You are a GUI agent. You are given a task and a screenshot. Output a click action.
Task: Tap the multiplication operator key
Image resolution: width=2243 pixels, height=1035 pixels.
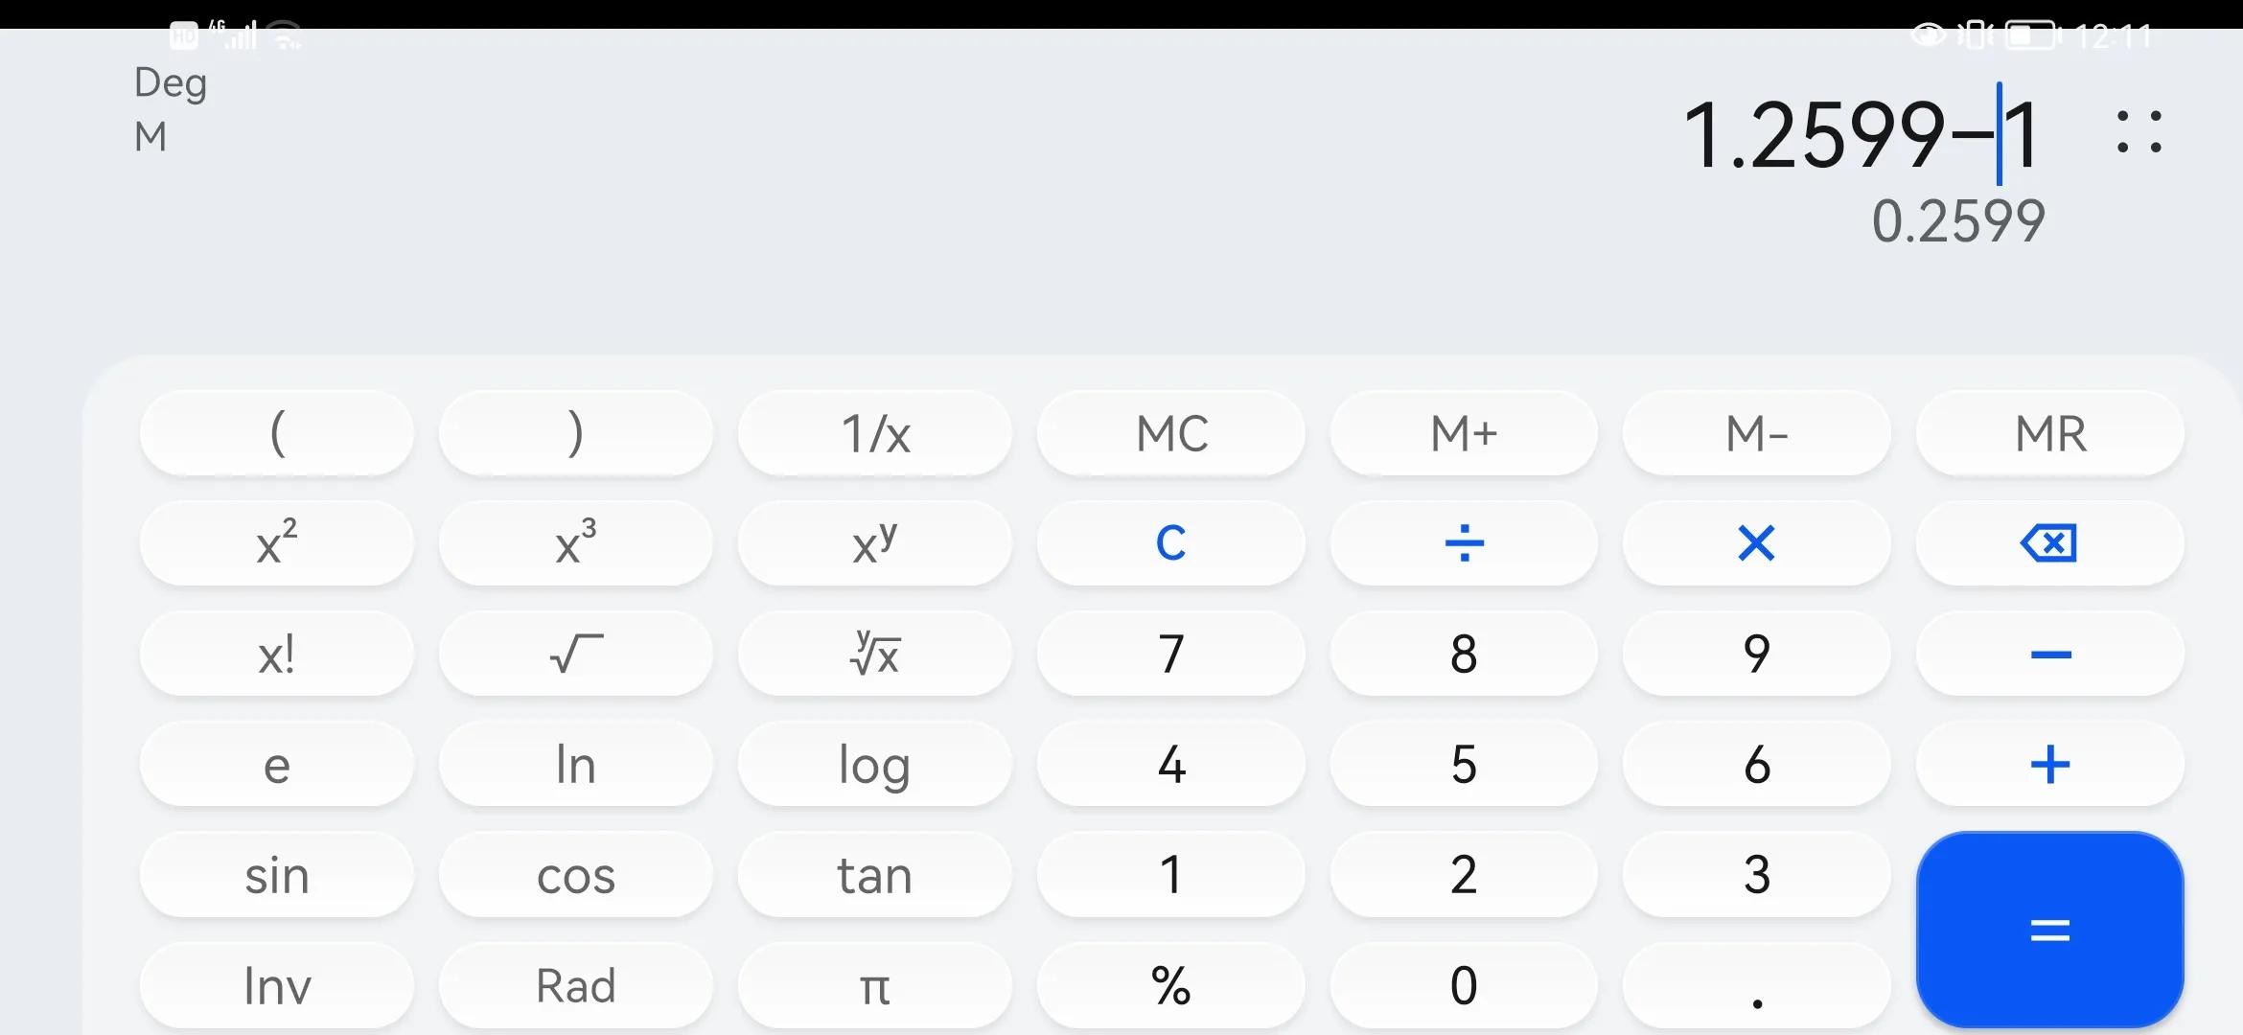(1755, 543)
